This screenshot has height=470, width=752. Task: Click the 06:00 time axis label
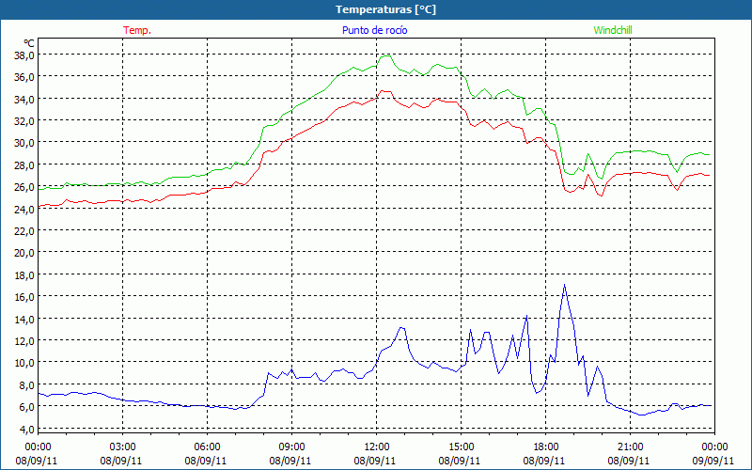207,447
